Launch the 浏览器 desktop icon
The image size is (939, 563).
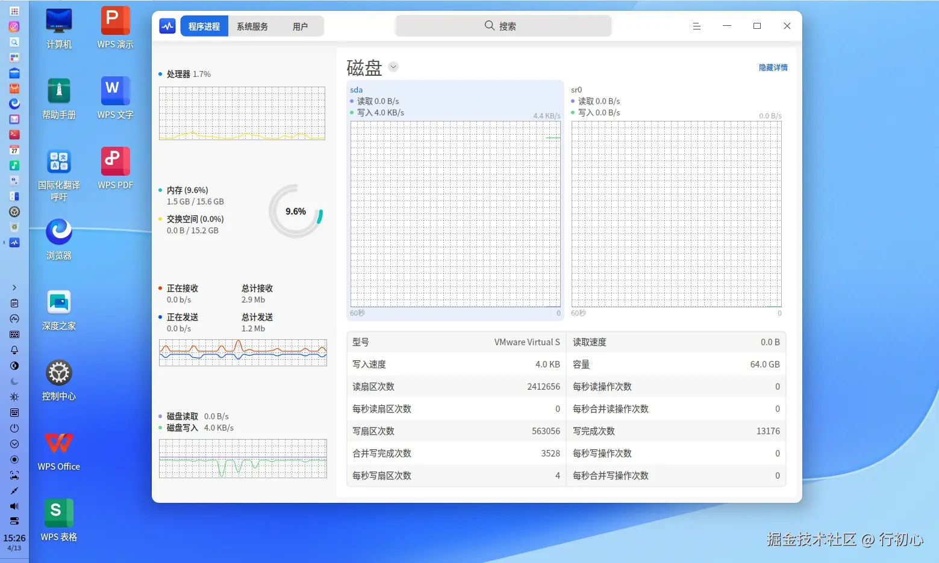(x=59, y=240)
